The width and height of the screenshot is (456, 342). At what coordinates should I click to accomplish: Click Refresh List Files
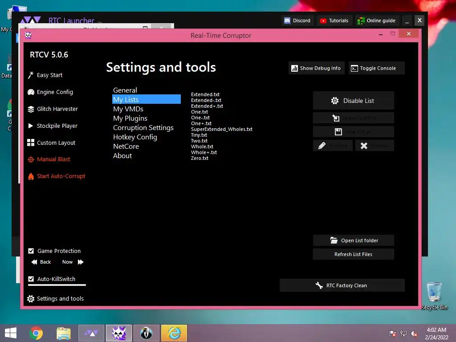point(353,254)
